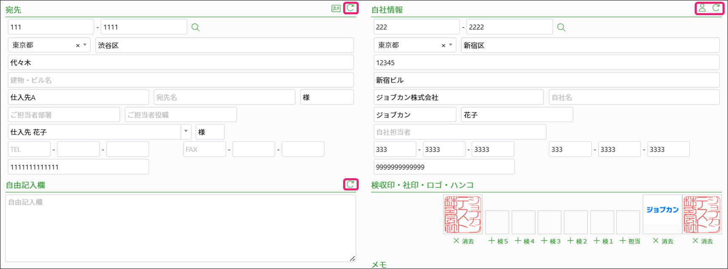Click the 自由記入欄 text area
The width and height of the screenshot is (728, 269).
coord(180,228)
